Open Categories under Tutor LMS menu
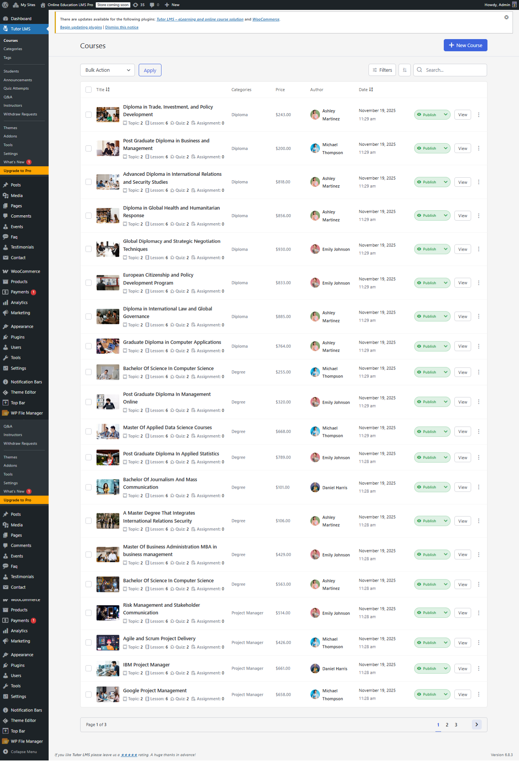 (13, 49)
